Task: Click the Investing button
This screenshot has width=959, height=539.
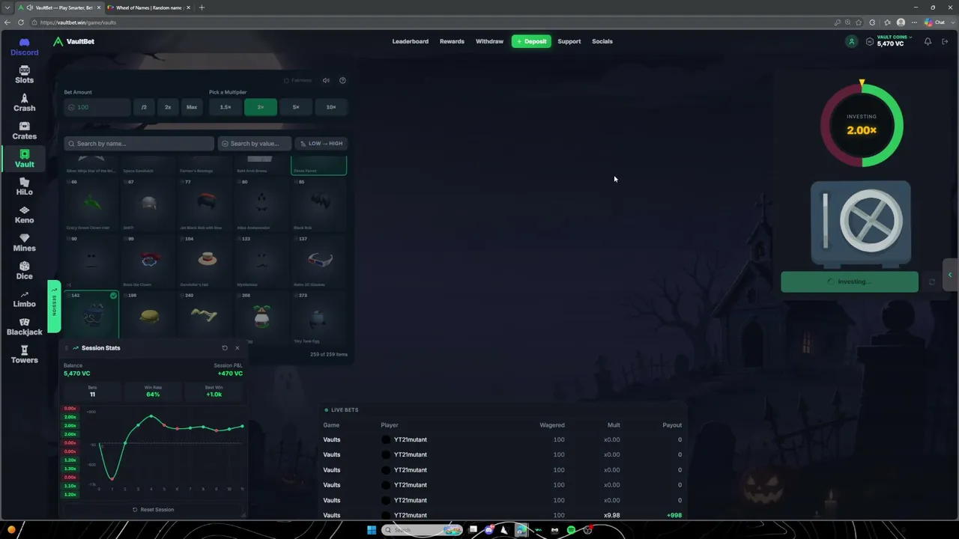Action: tap(850, 282)
